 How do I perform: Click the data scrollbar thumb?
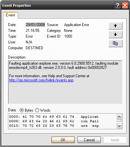click(119, 121)
